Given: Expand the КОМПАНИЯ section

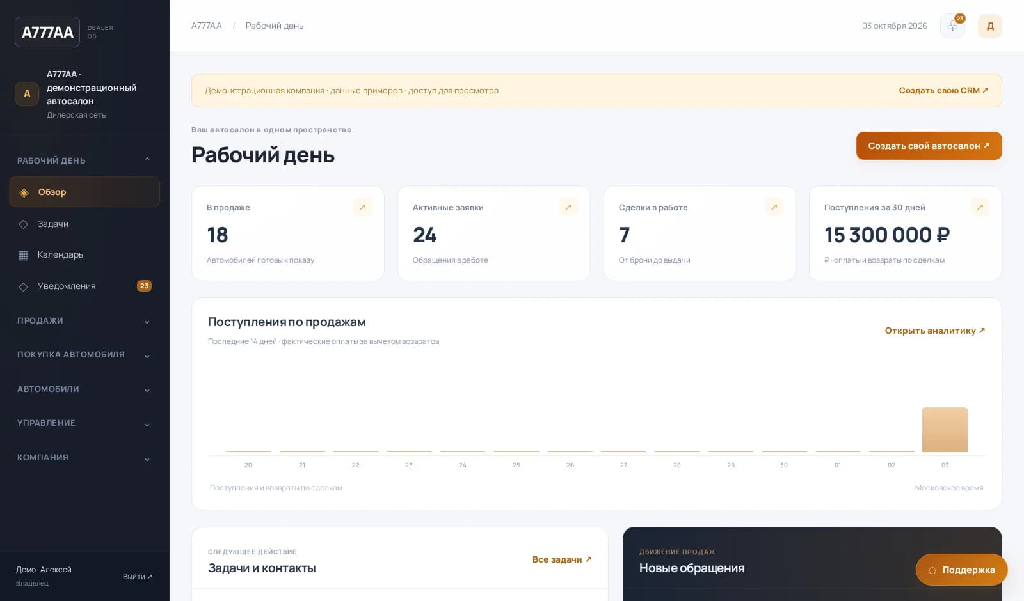Looking at the screenshot, I should tap(84, 458).
